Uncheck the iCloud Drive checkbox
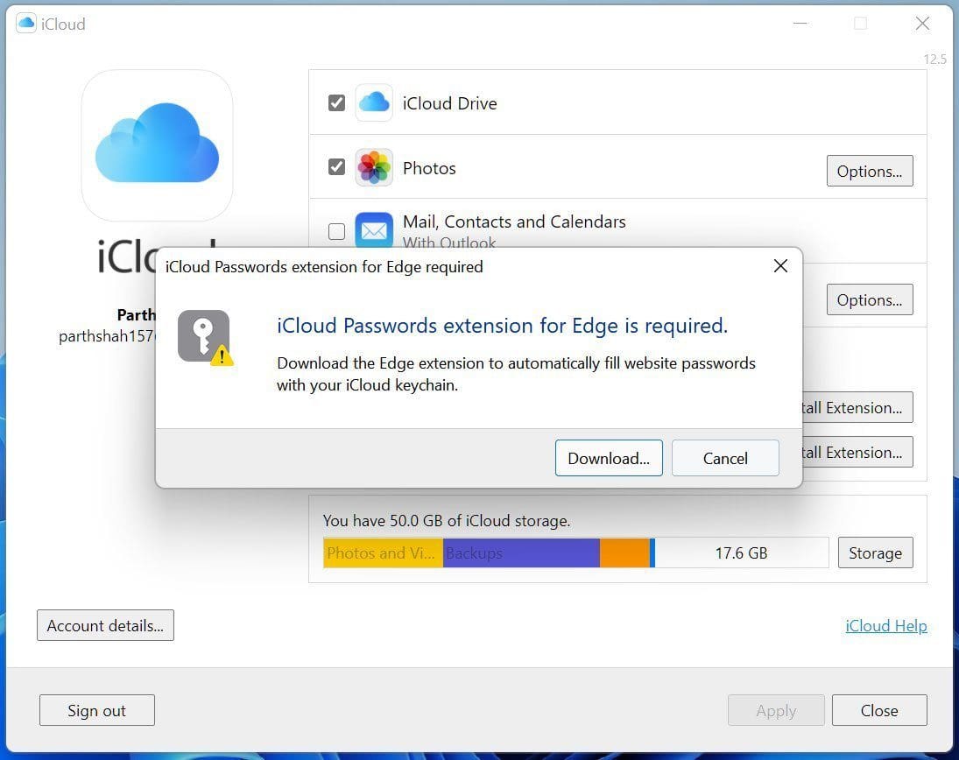The image size is (959, 760). [x=336, y=102]
